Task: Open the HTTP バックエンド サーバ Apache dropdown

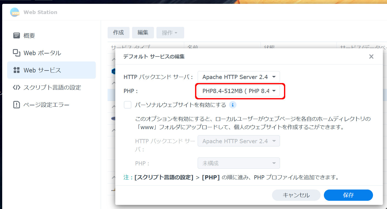Action: point(239,77)
